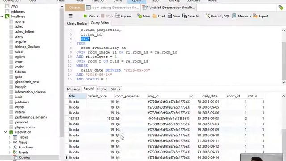Expand the Functions node

10,147
